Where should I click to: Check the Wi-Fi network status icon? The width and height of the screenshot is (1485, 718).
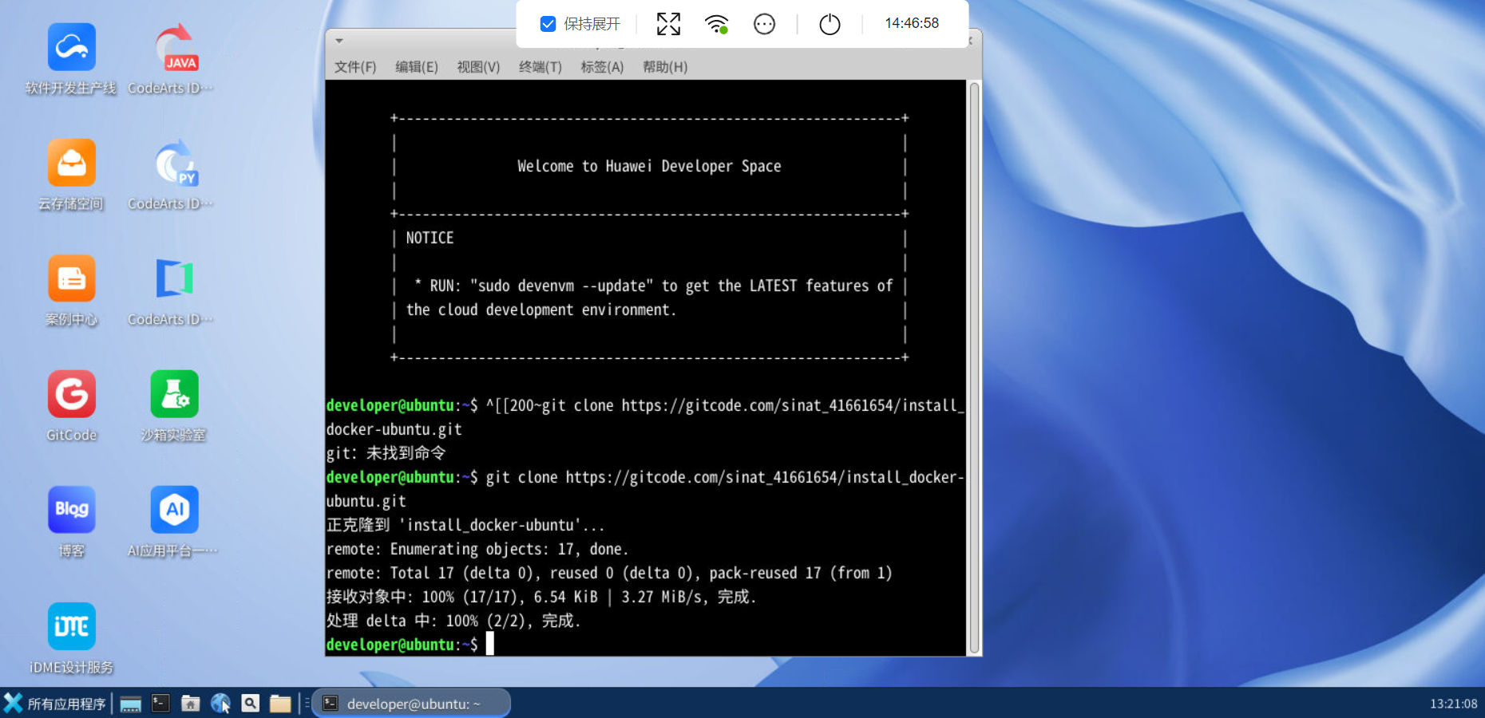[717, 24]
